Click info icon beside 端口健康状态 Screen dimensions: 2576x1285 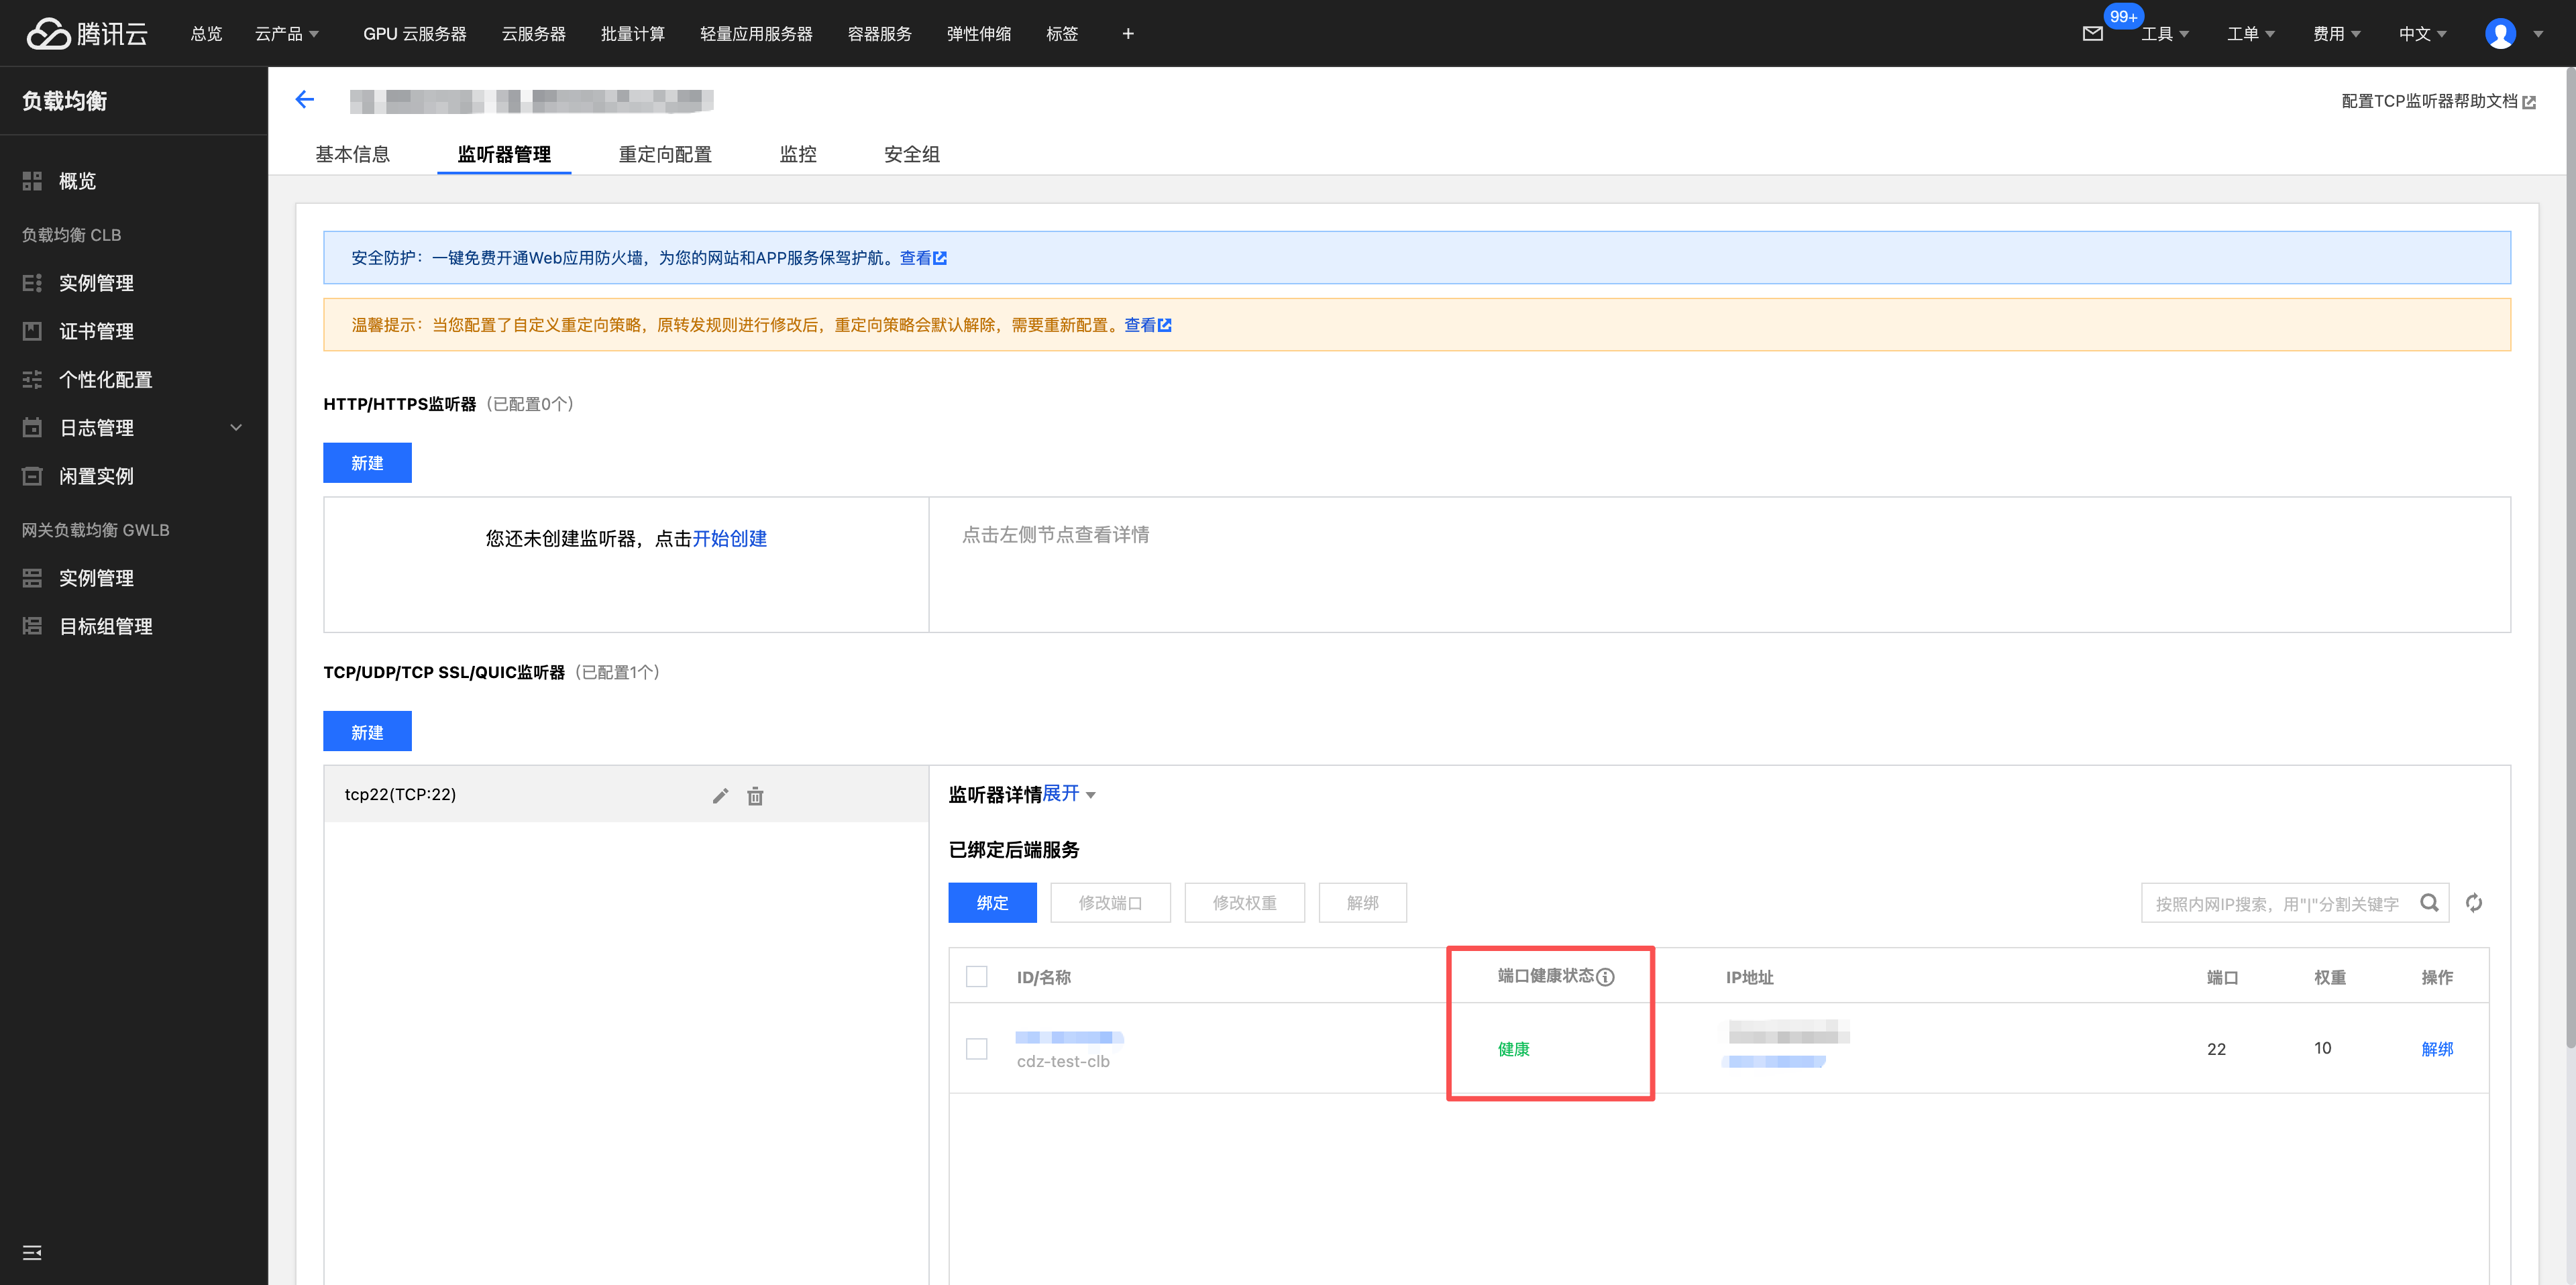tap(1606, 977)
